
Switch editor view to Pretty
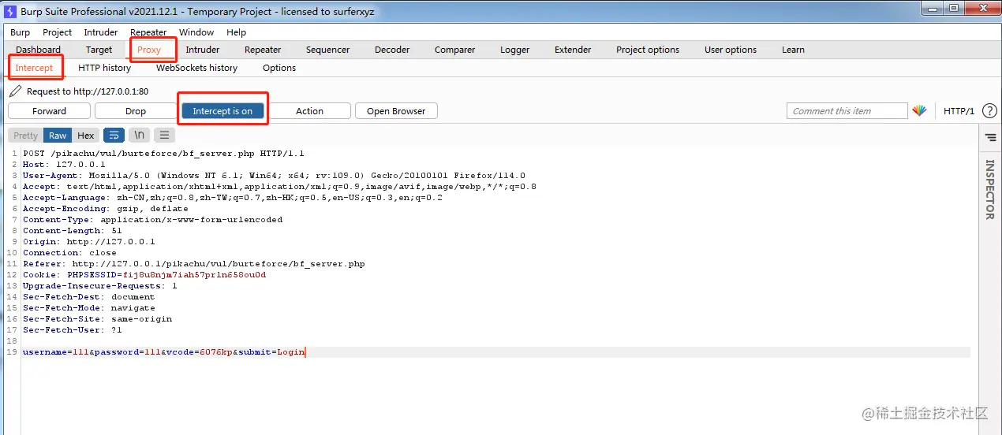(x=26, y=136)
